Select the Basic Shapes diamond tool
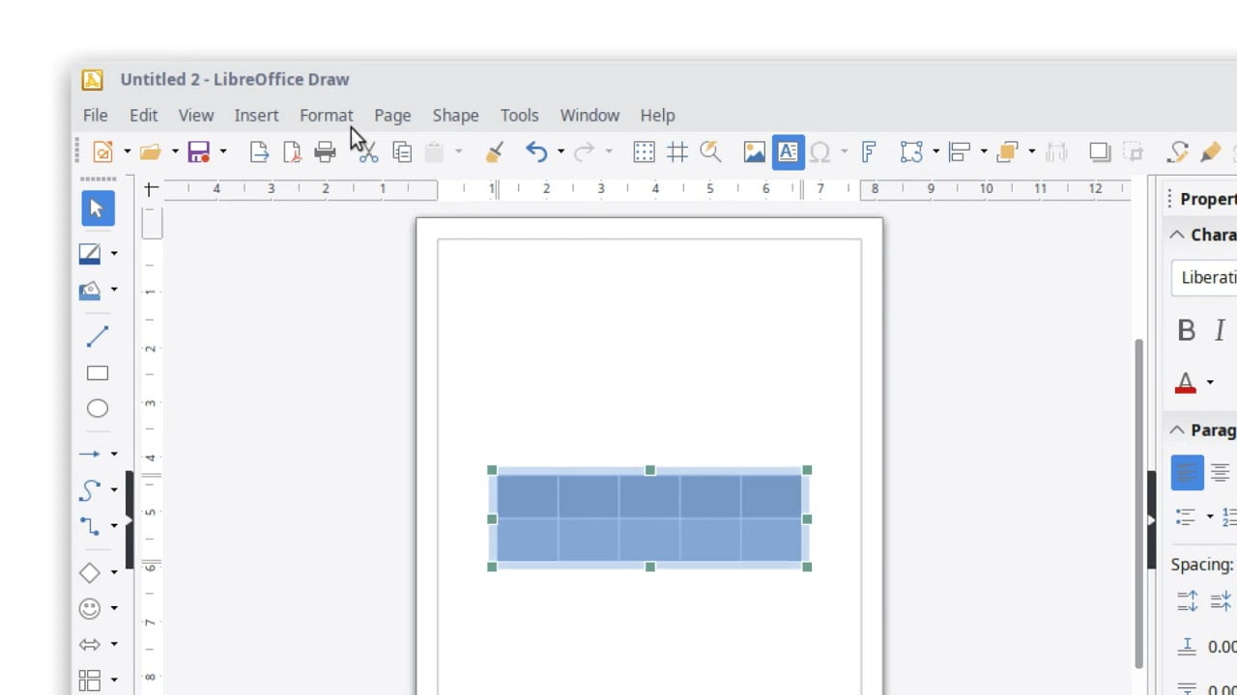 (x=90, y=572)
